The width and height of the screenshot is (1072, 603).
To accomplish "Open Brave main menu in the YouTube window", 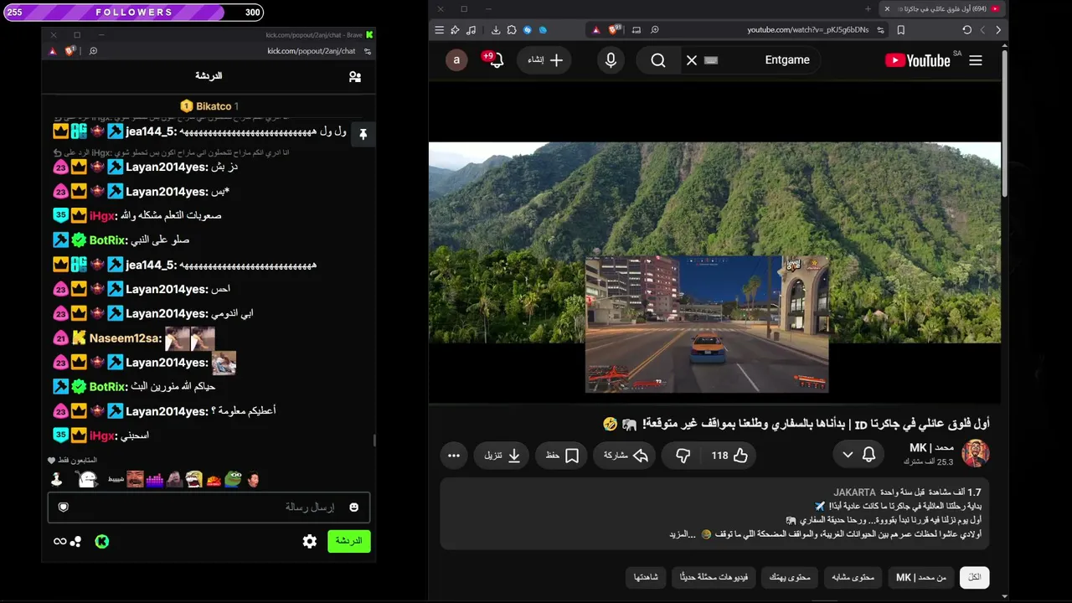I will point(439,30).
